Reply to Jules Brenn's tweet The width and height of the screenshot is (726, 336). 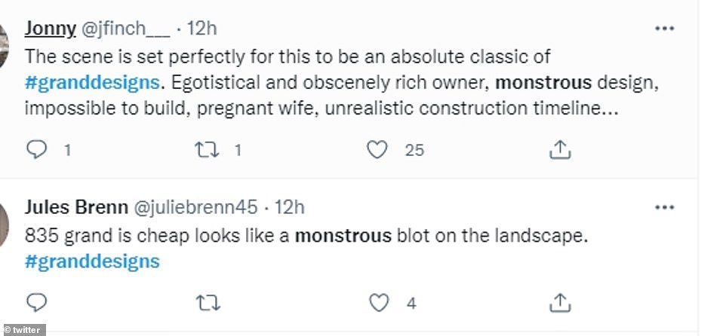tap(37, 304)
